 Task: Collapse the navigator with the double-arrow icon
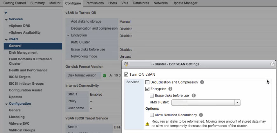pyautogui.click(x=6, y=13)
